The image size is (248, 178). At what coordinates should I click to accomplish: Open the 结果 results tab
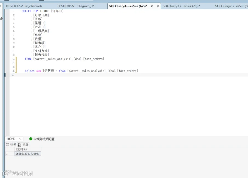click(11, 144)
